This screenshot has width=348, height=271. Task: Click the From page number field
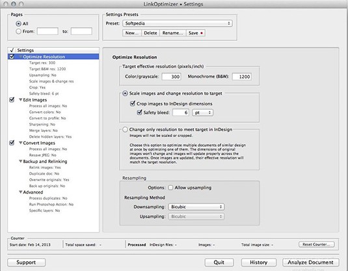point(47,31)
